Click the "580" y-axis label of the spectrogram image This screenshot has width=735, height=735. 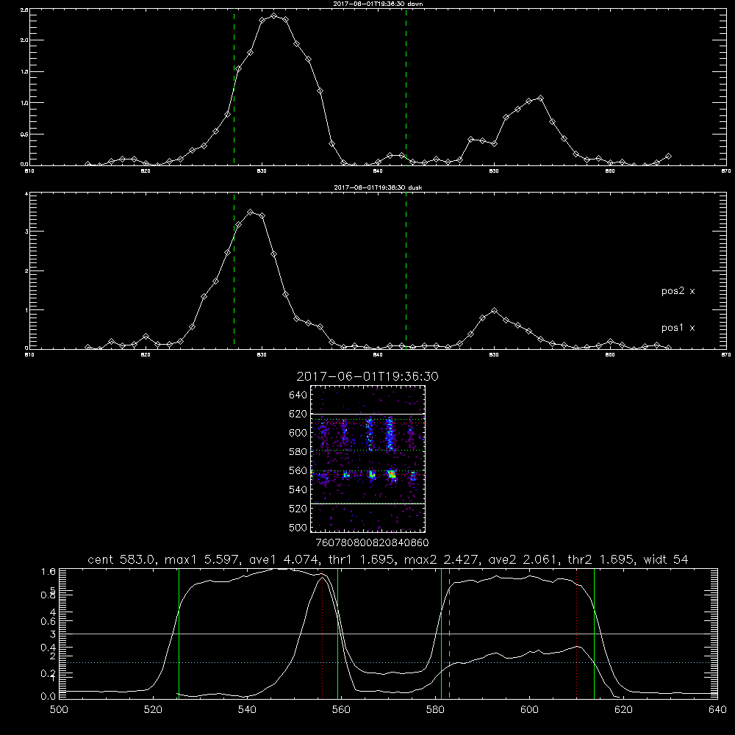[x=298, y=451]
